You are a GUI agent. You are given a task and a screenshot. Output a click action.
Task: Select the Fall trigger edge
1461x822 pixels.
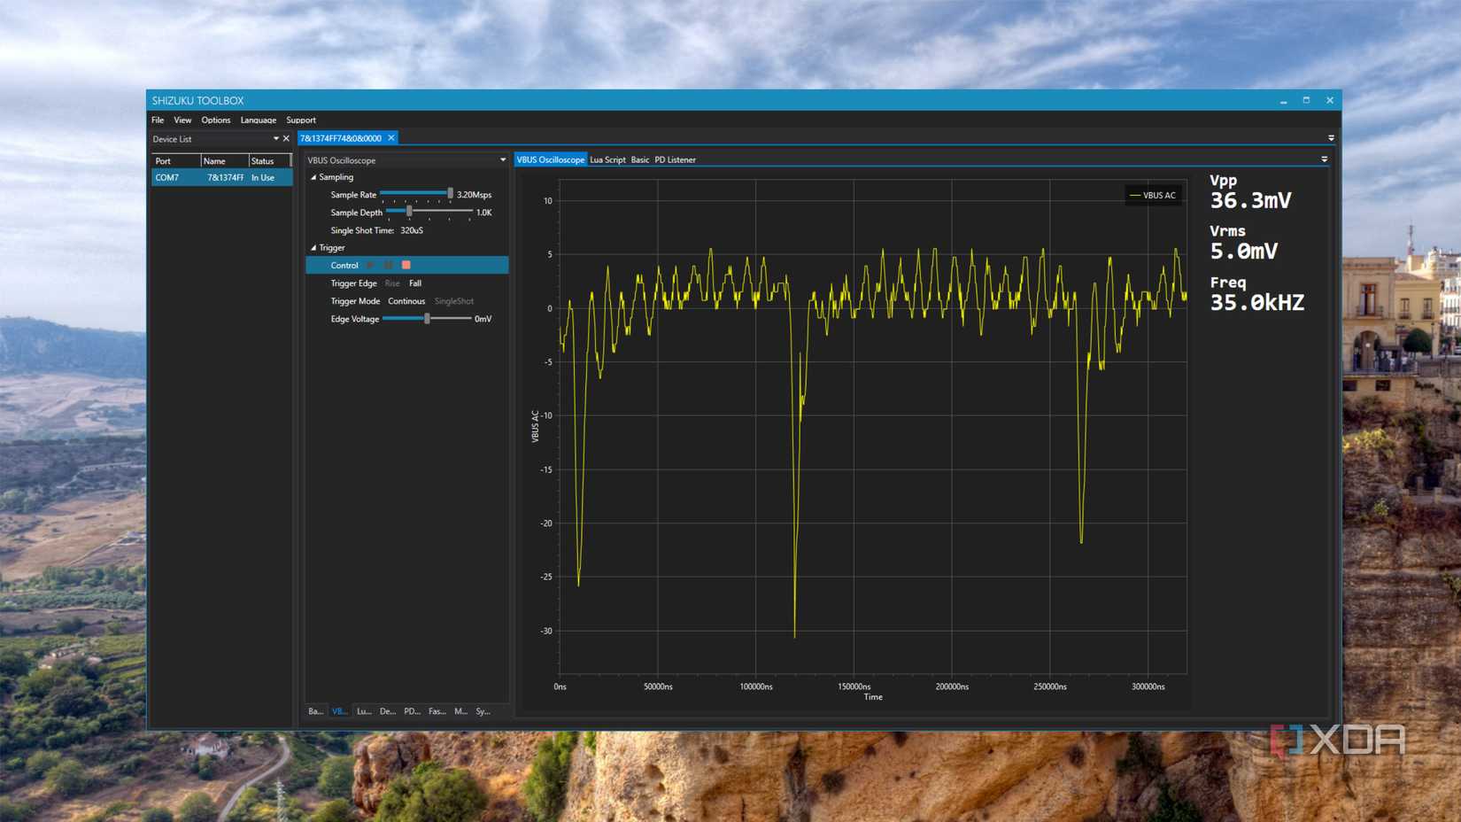(x=415, y=283)
